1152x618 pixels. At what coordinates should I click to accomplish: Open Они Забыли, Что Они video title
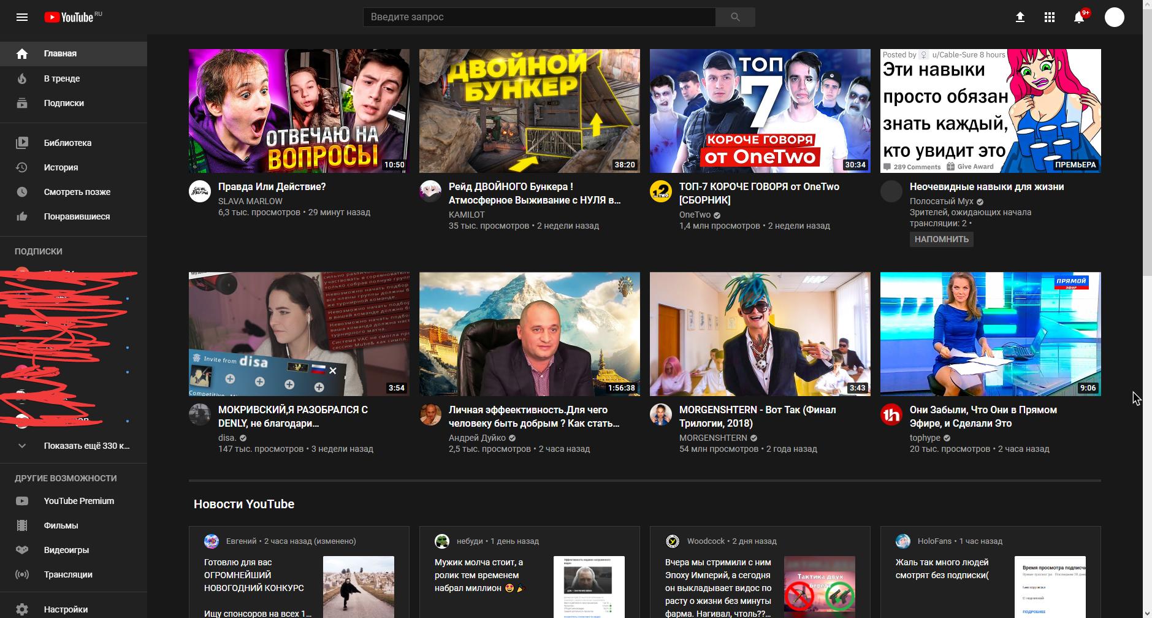(x=983, y=416)
